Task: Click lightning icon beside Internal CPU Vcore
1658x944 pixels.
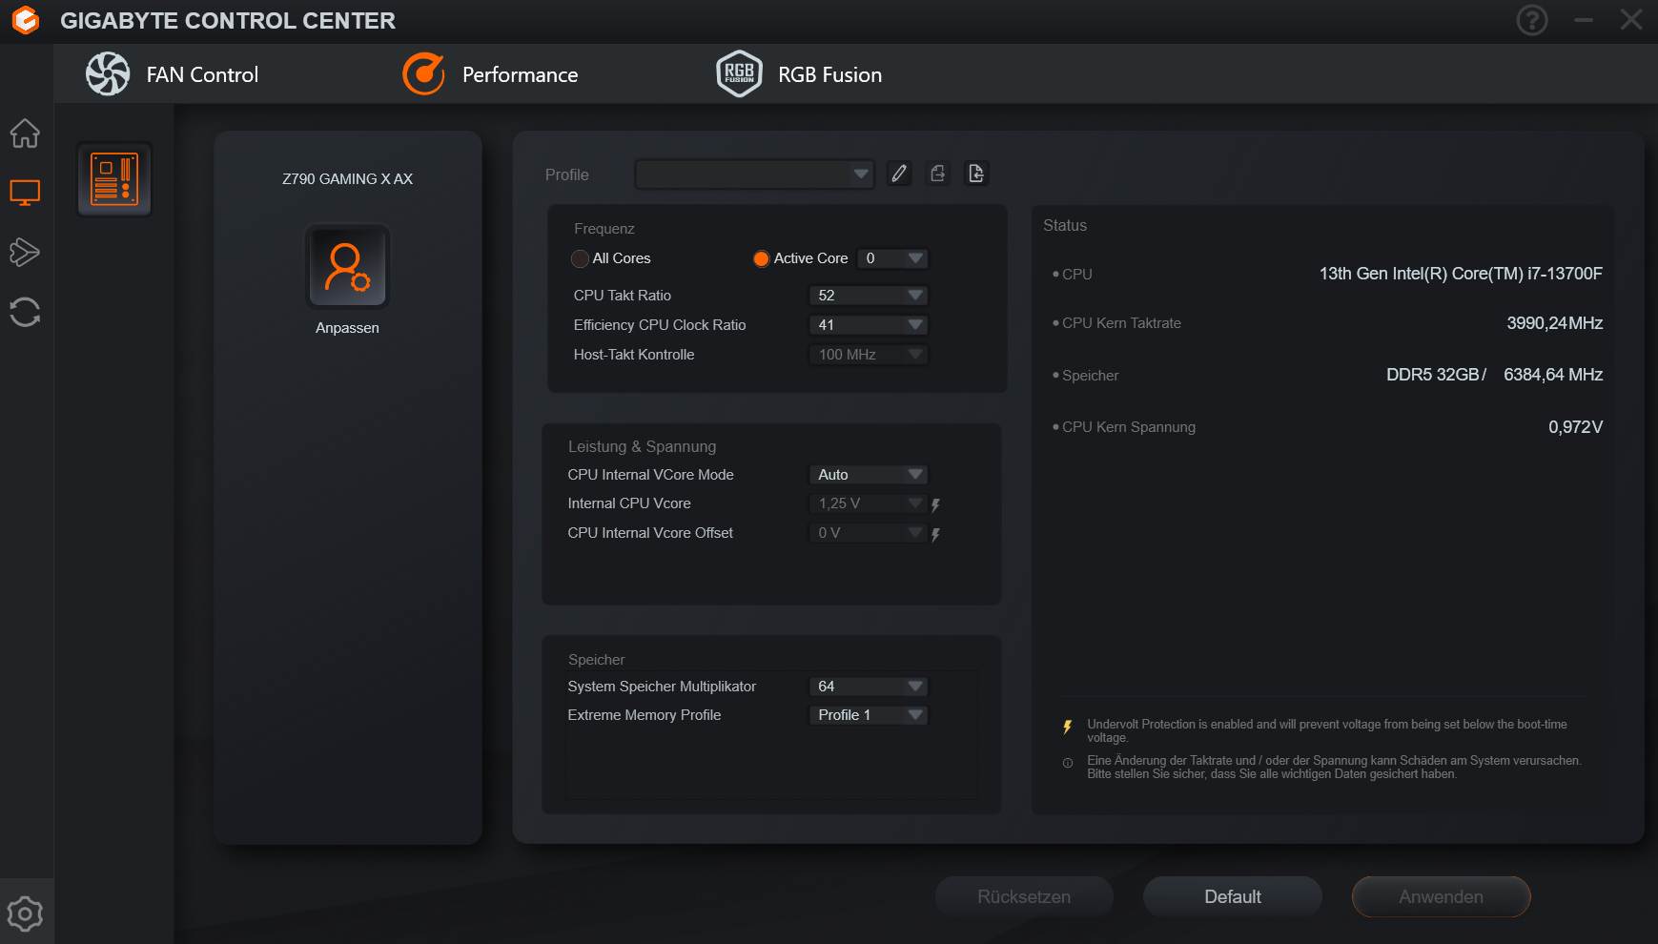Action: pyautogui.click(x=935, y=504)
